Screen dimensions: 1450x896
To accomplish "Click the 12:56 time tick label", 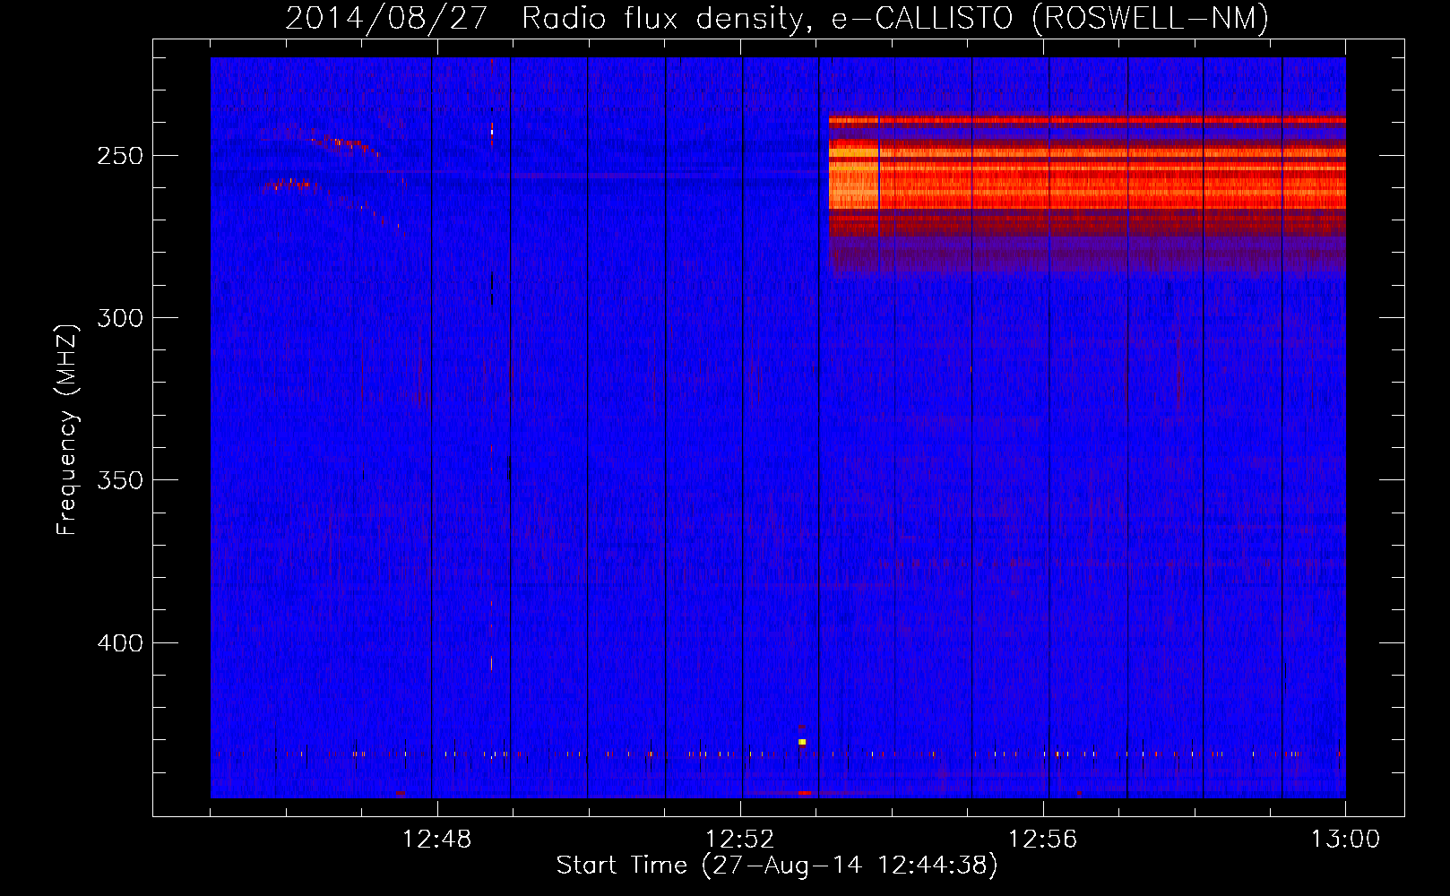I will coord(1043,840).
